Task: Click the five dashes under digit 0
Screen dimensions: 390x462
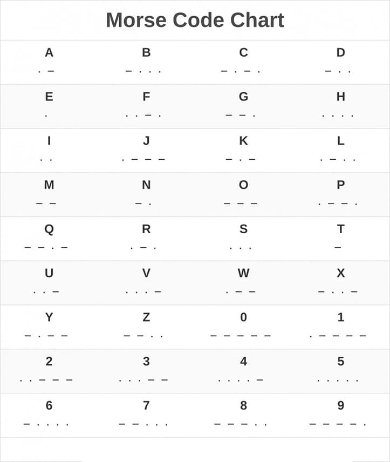Action: click(241, 336)
